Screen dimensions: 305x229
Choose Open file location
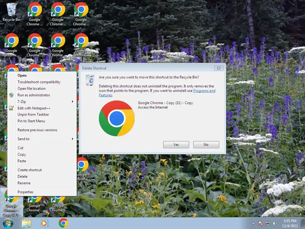pyautogui.click(x=42, y=88)
